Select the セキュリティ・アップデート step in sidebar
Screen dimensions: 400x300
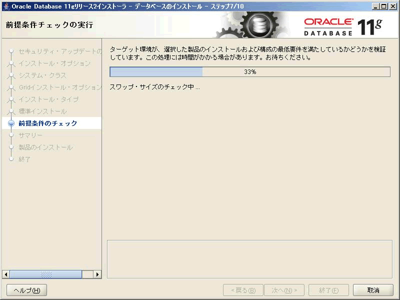pos(60,51)
